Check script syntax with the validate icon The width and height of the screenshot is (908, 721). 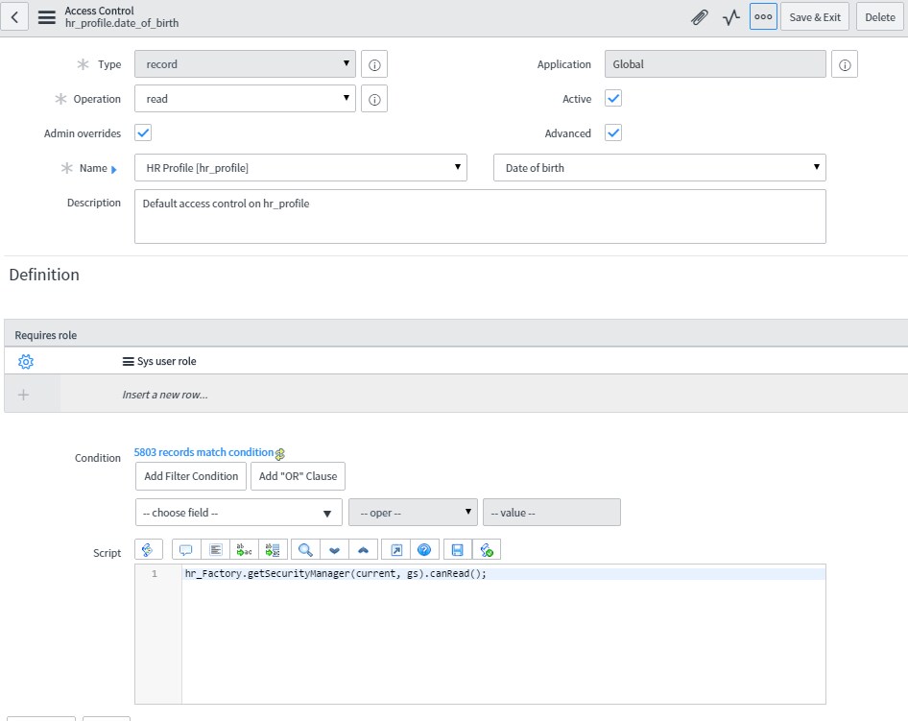[x=487, y=549]
